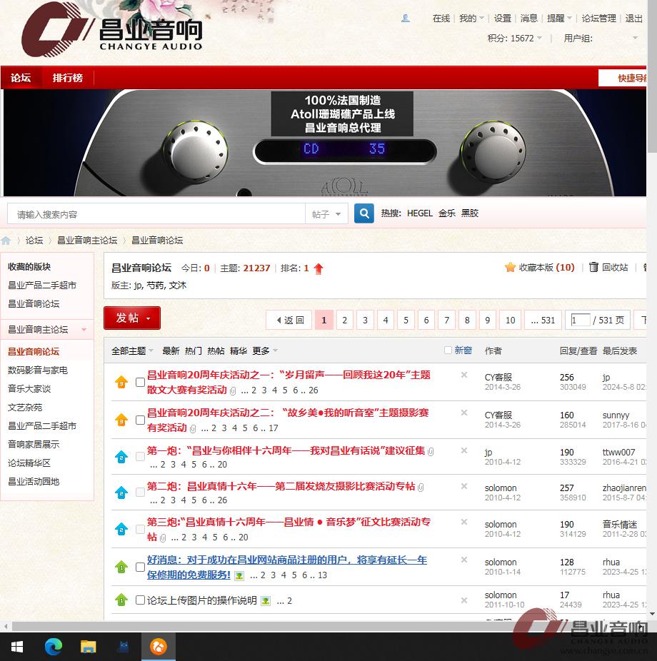Expand the 更多 filter dropdown
Viewport: 657px width, 661px height.
[x=265, y=350]
